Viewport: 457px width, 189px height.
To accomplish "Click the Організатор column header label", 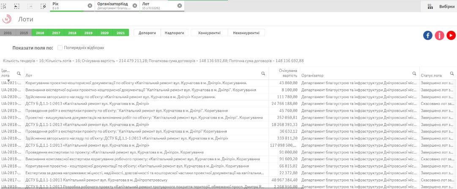I will click(x=312, y=76).
